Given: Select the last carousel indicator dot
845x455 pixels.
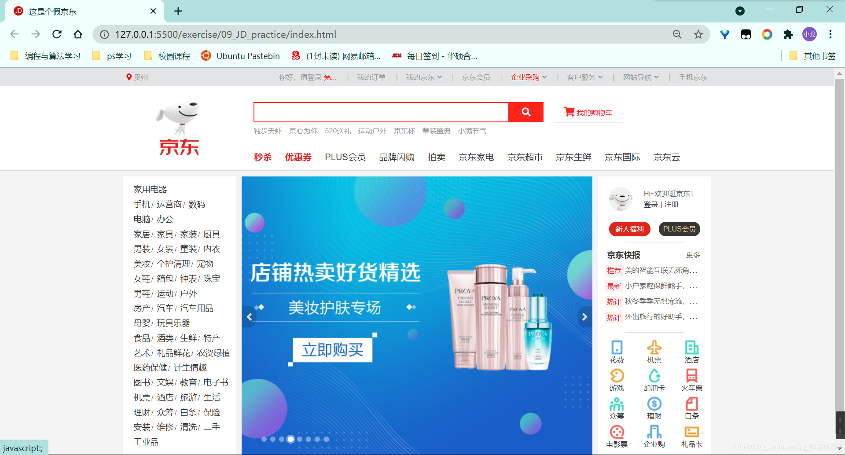Looking at the screenshot, I should 326,439.
